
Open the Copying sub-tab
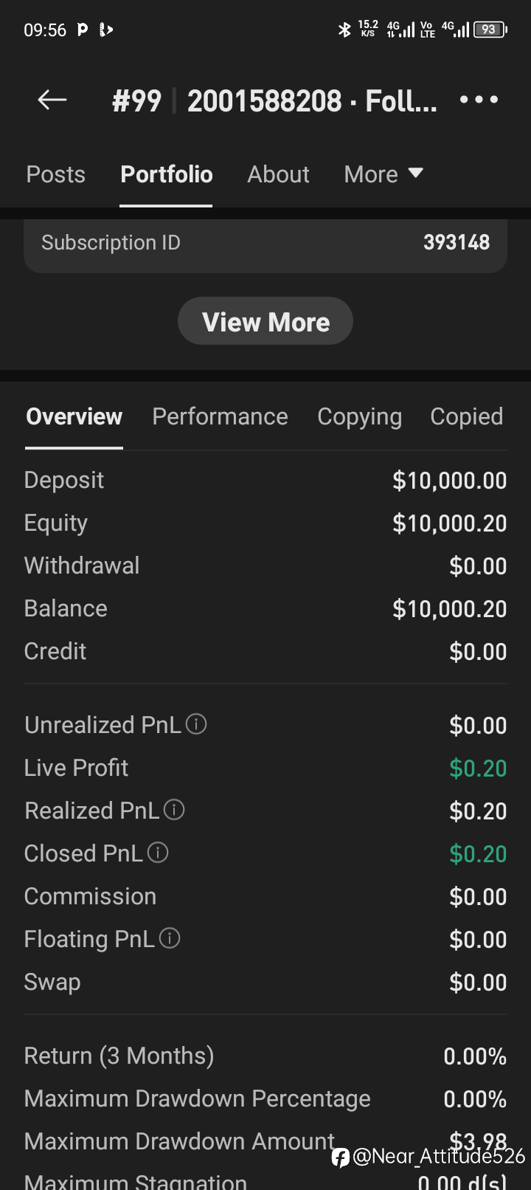[x=359, y=416]
